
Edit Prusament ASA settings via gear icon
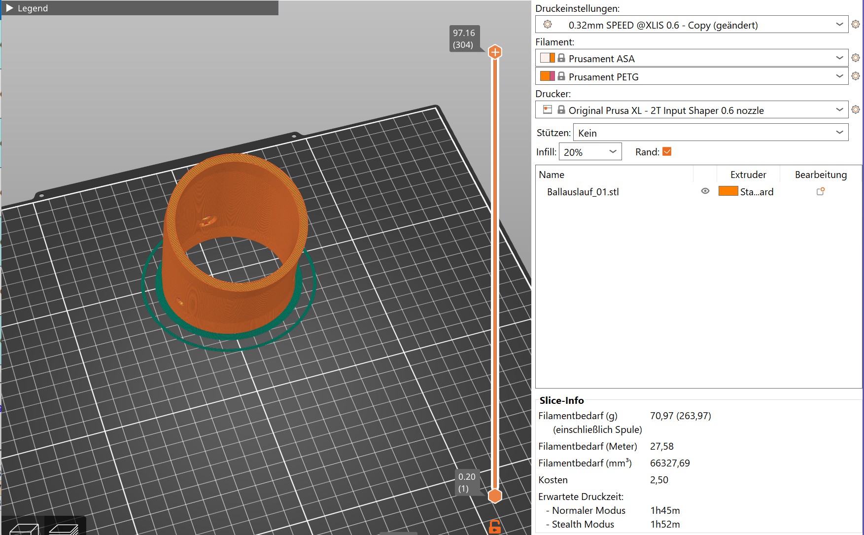coord(856,58)
